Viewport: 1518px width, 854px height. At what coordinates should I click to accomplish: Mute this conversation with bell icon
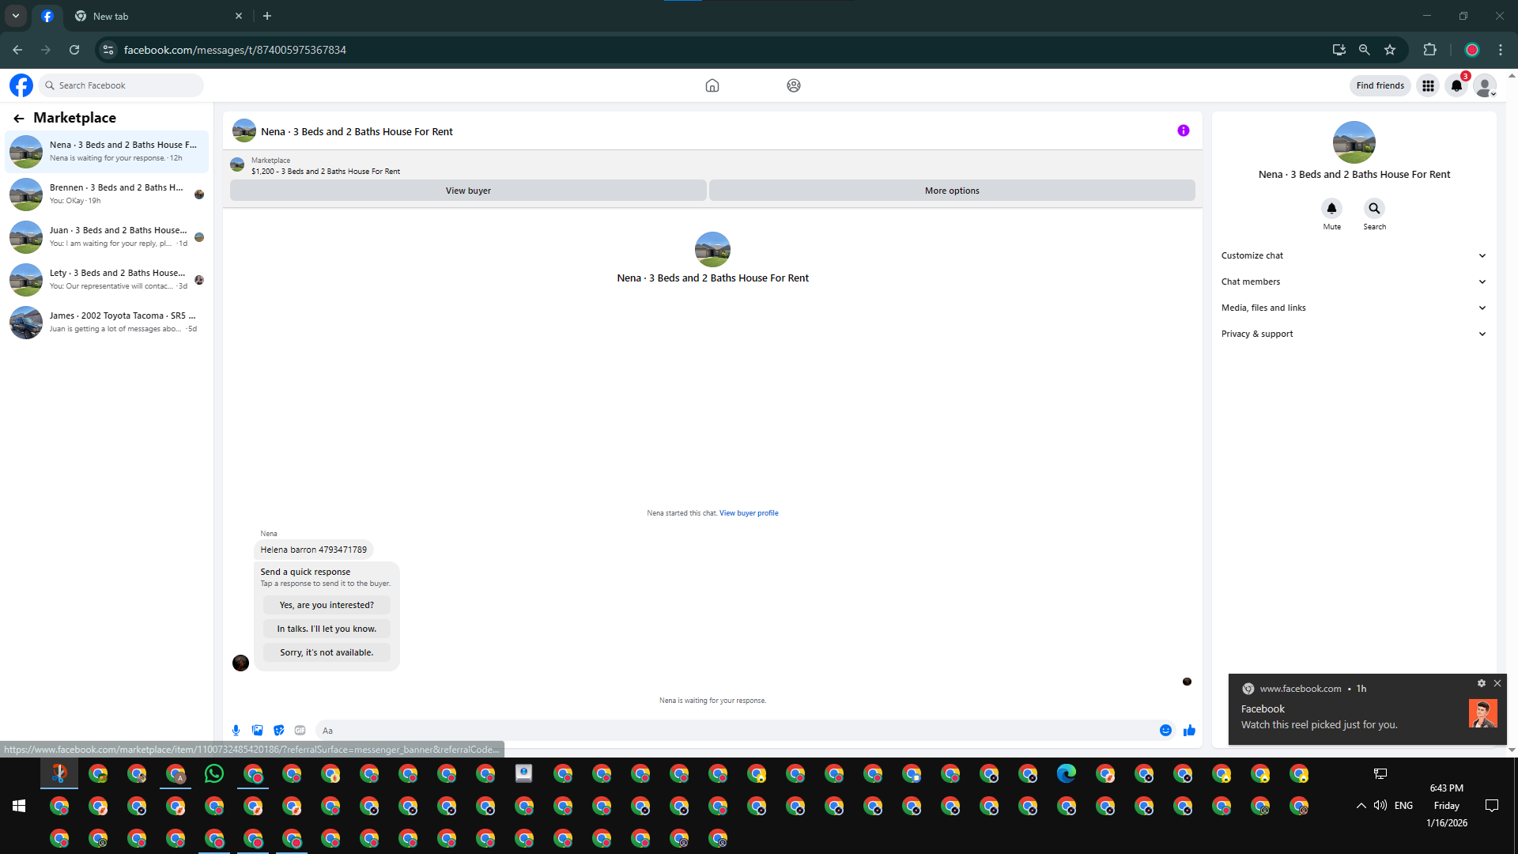click(1331, 209)
